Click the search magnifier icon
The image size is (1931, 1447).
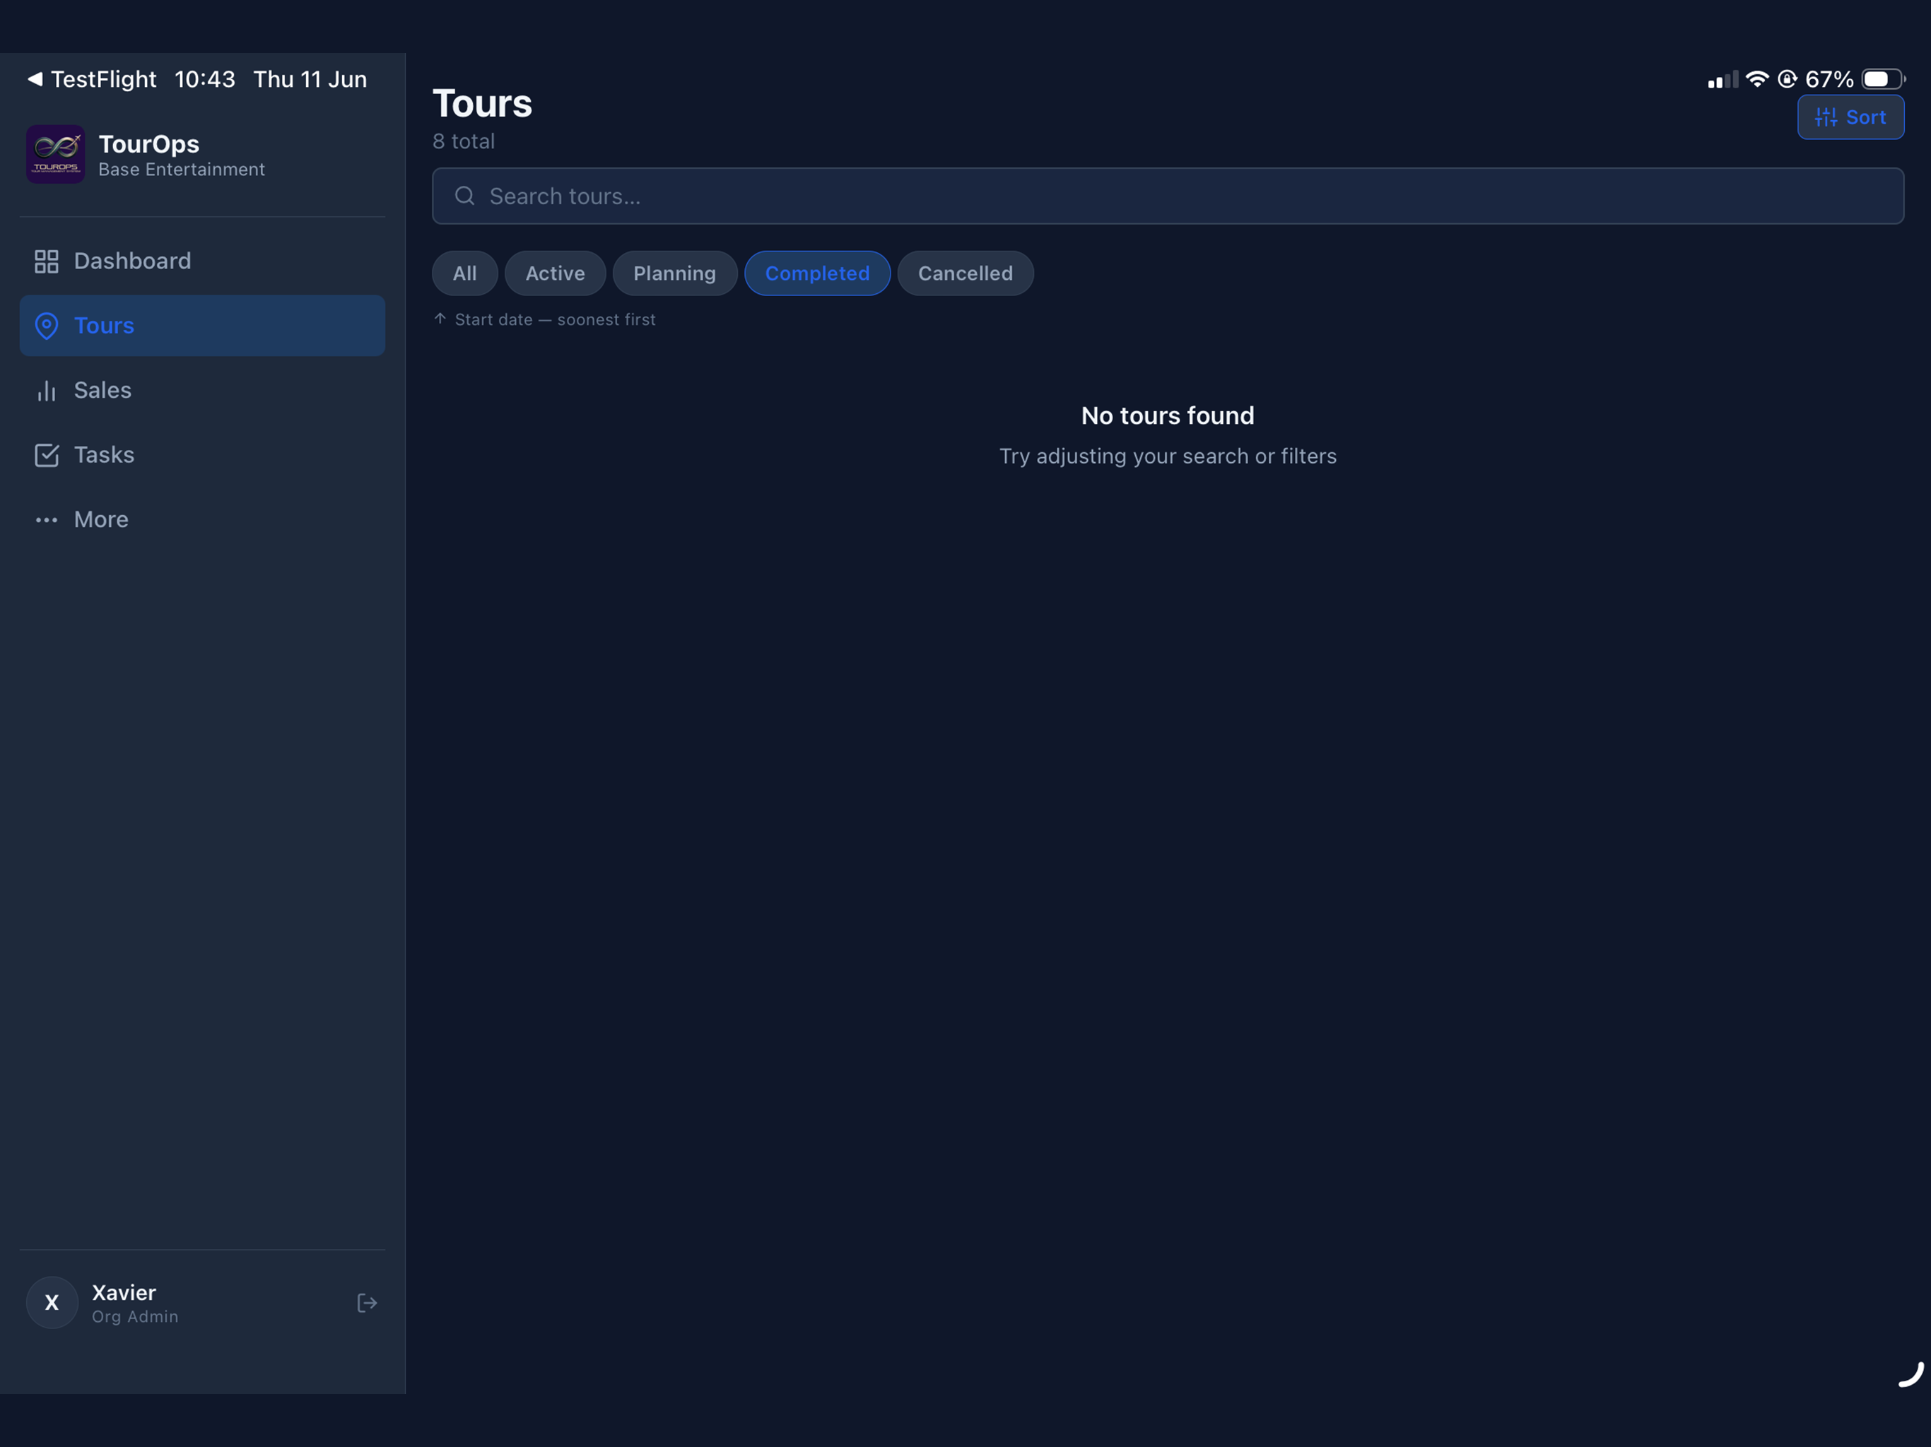point(465,196)
